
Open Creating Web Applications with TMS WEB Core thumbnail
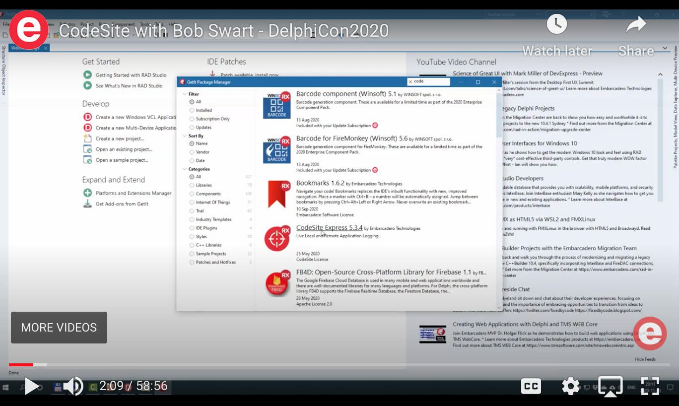click(x=432, y=334)
